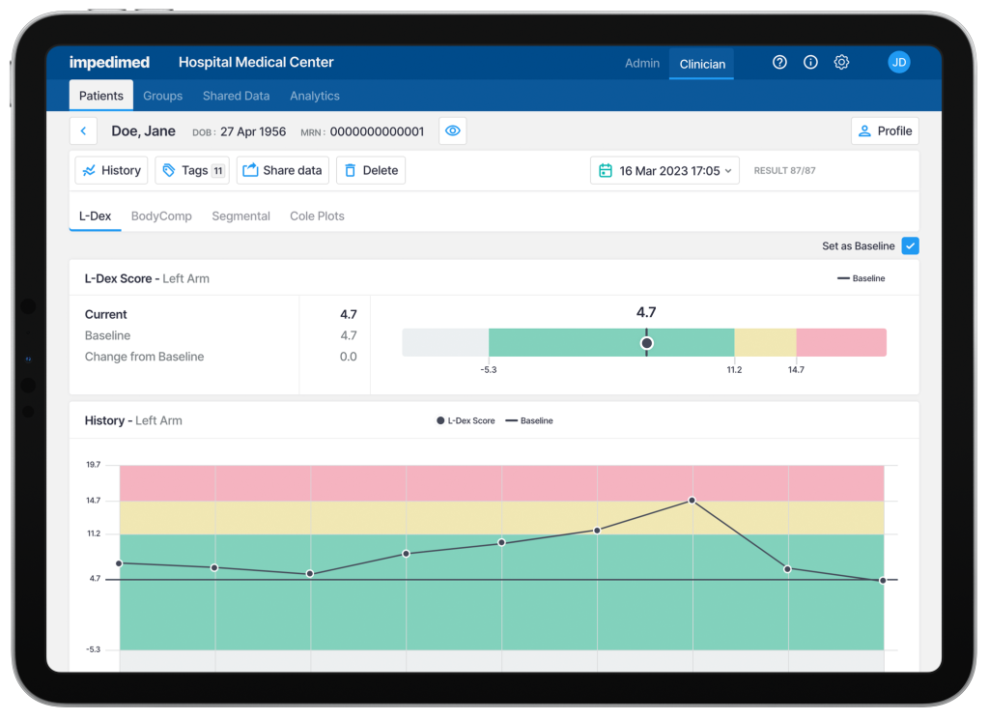Switch to Admin mode
The image size is (989, 719).
642,63
